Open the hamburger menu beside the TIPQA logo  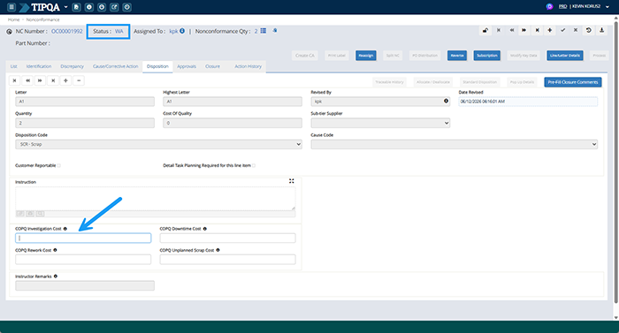11,7
